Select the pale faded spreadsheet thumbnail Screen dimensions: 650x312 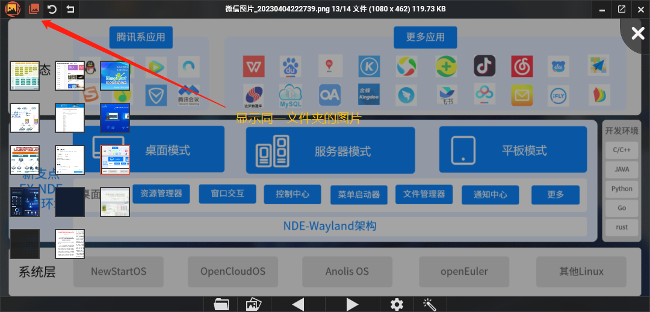(x=115, y=202)
